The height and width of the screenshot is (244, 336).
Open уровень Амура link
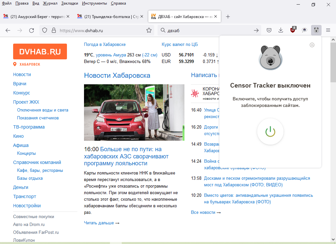pos(111,55)
